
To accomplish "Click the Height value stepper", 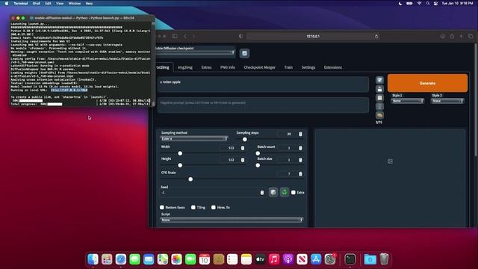I will 243,160.
